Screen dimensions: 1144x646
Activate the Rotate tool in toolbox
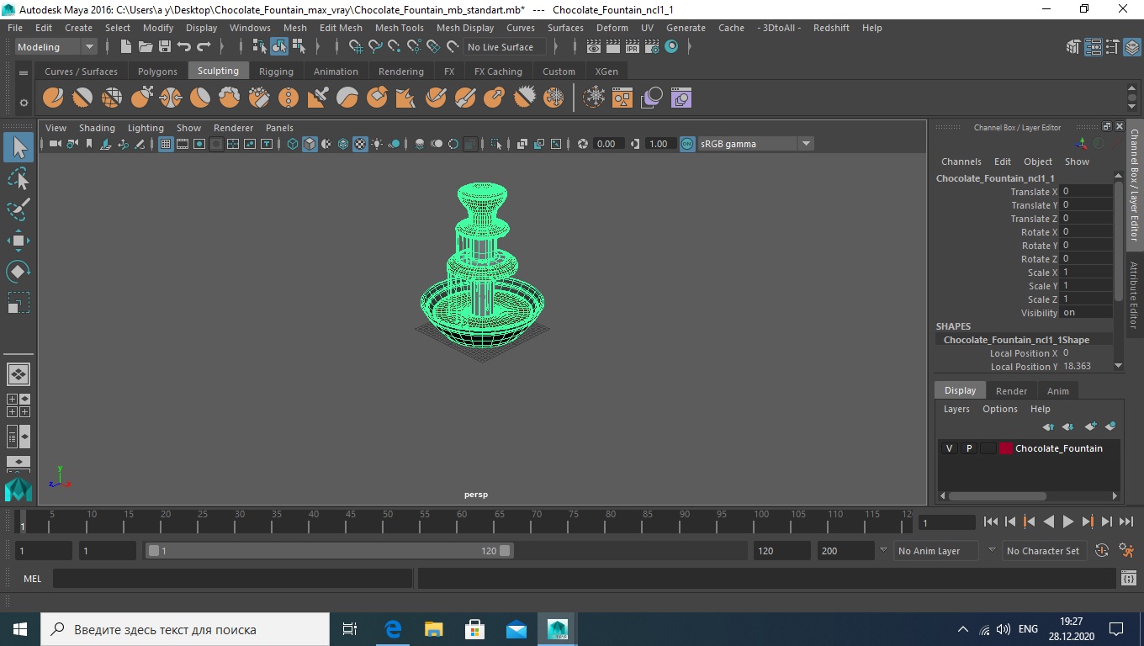[x=19, y=272]
